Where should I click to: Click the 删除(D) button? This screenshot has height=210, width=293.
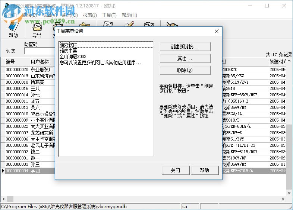(x=185, y=70)
